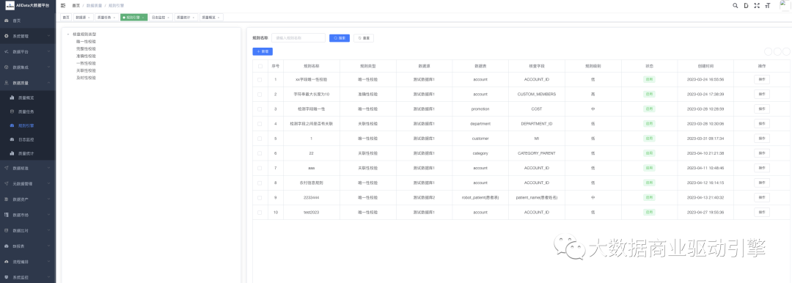
Task: Click the 启用 status tag in the test2023 row
Action: click(649, 213)
